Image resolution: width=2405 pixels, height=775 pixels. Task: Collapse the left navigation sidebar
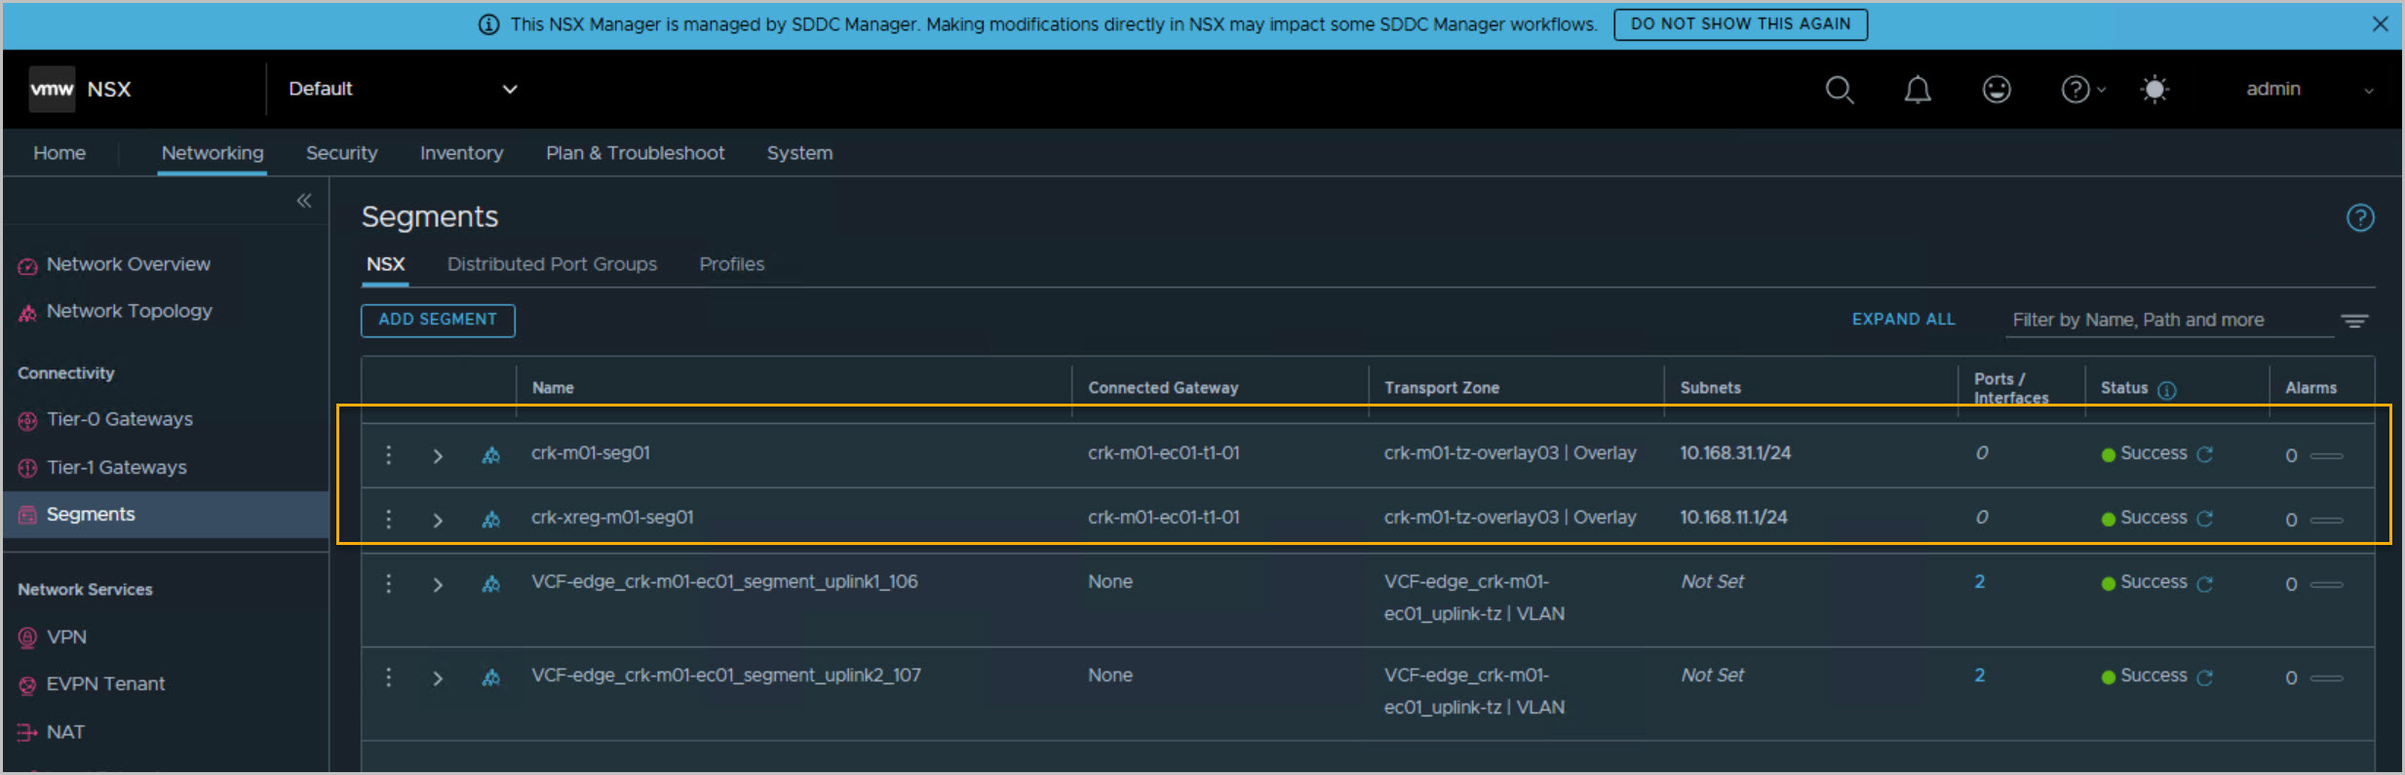(304, 201)
